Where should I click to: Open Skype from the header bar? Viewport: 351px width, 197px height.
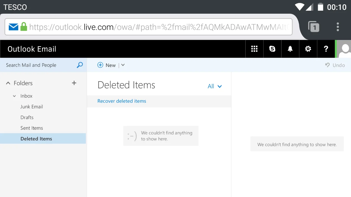pyautogui.click(x=272, y=49)
